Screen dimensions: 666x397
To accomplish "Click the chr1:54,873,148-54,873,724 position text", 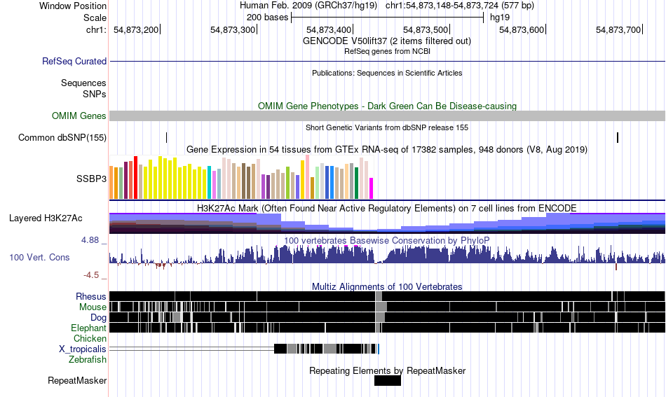I will (460, 6).
